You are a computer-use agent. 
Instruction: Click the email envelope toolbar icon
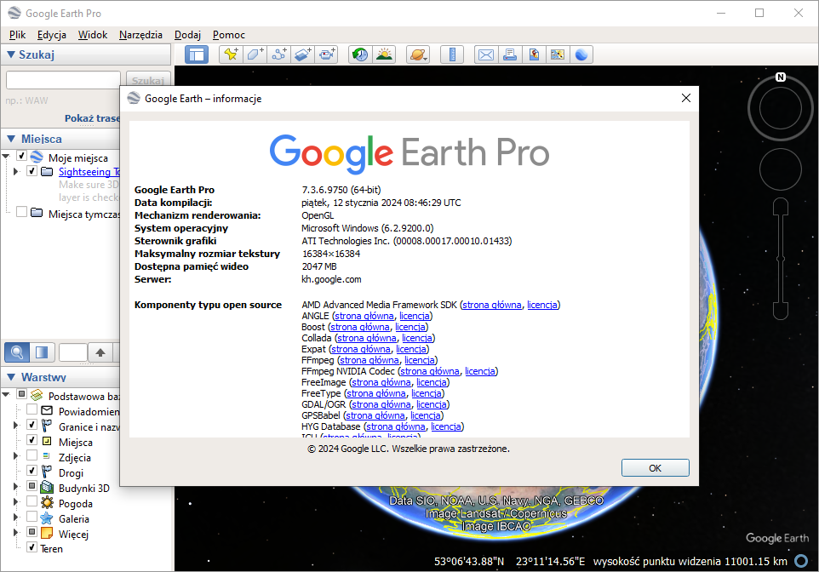486,54
